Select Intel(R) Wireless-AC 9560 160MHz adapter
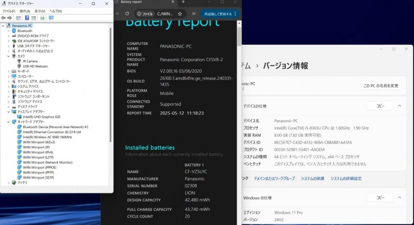The width and height of the screenshot is (414, 225). coord(47,137)
